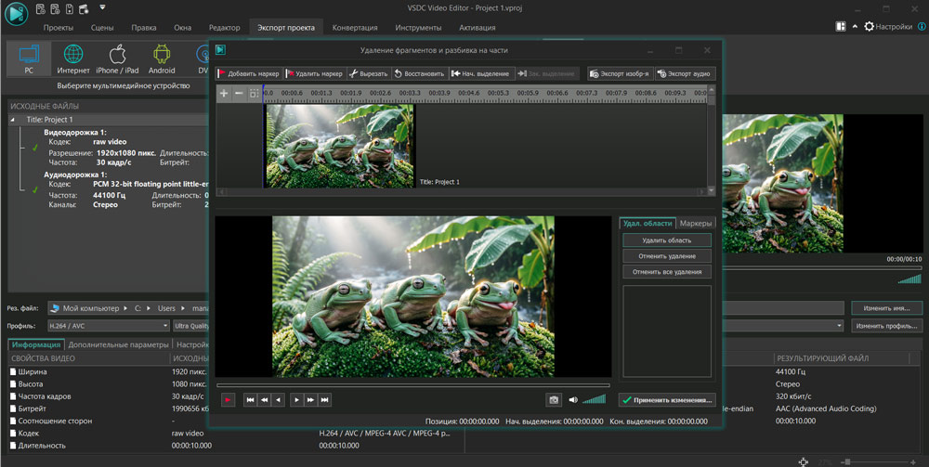
Task: Zoom in timeline with plus icon
Action: (224, 94)
